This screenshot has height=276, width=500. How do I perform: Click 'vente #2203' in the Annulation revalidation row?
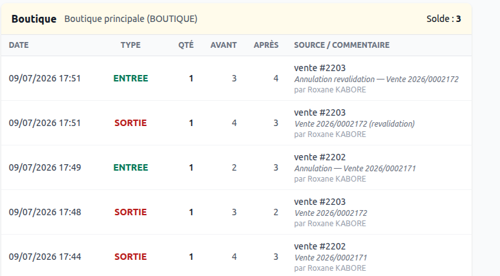click(x=320, y=68)
